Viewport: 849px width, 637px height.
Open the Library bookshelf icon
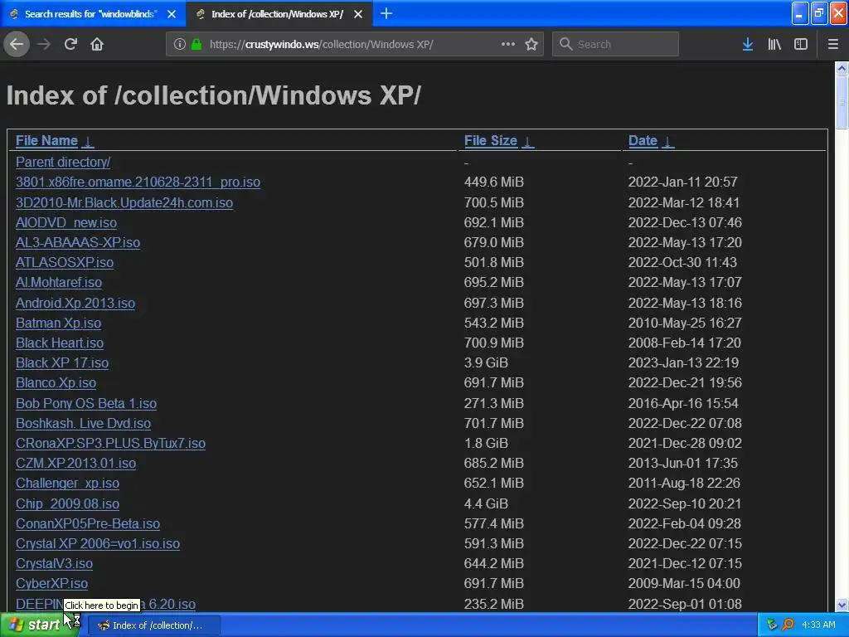tap(774, 45)
